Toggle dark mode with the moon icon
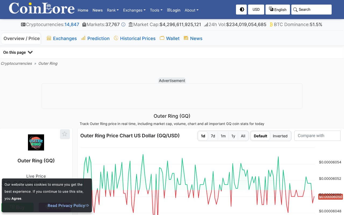 coord(241,9)
